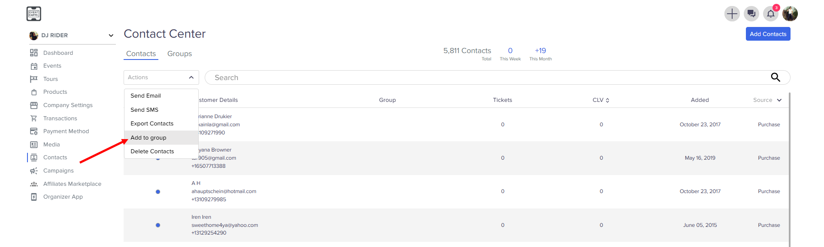824x247 pixels.
Task: Open Media in the sidebar
Action: [51, 145]
